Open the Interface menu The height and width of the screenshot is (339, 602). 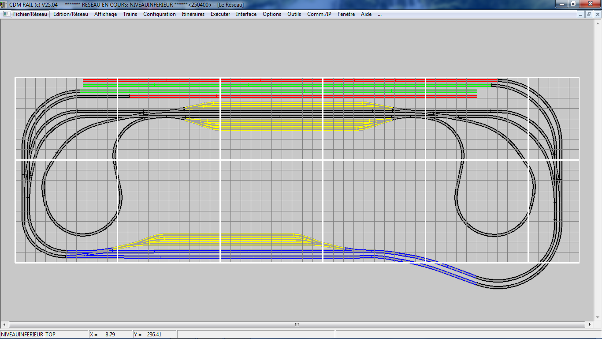click(x=246, y=14)
